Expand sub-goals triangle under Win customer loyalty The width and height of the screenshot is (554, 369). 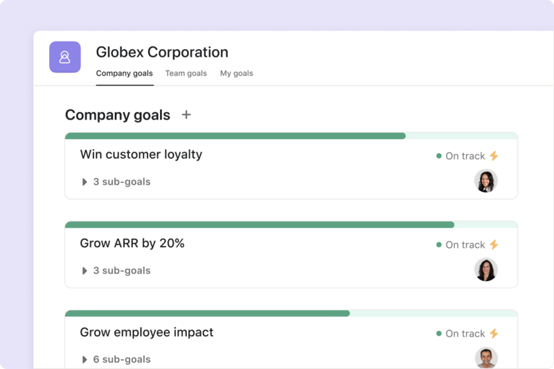pos(84,182)
